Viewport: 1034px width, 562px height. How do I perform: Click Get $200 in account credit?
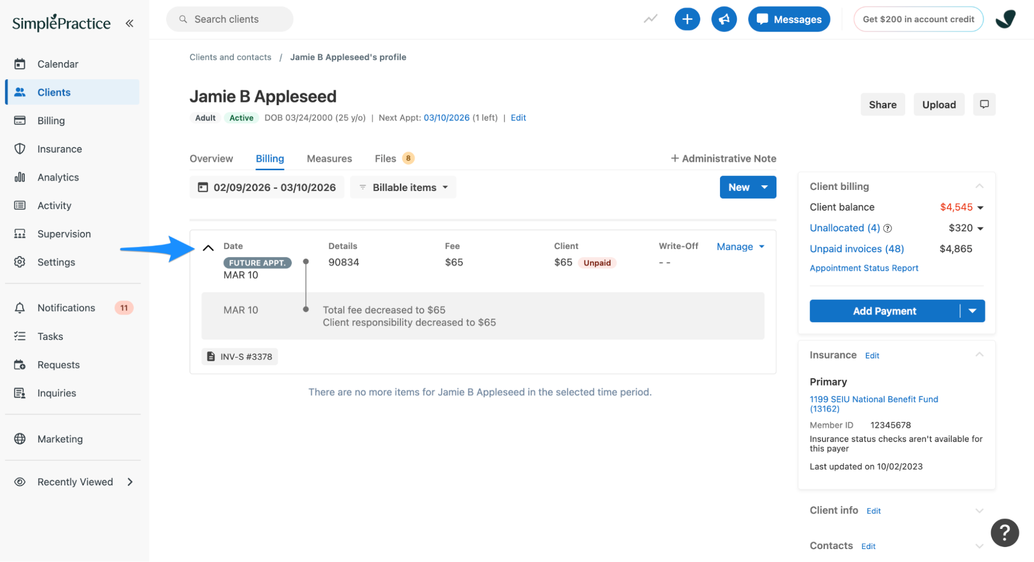click(918, 19)
